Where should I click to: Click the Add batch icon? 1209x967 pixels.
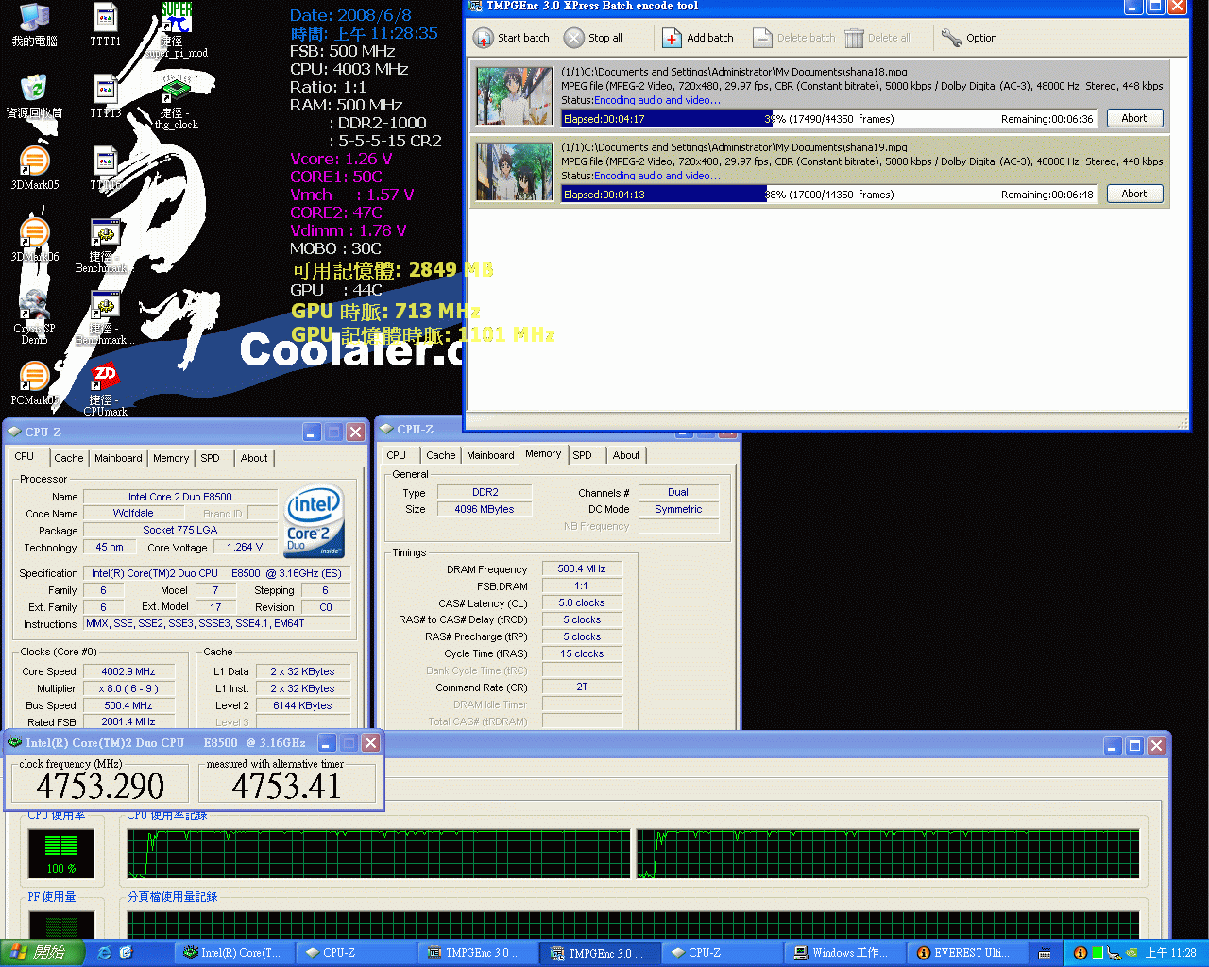(672, 38)
